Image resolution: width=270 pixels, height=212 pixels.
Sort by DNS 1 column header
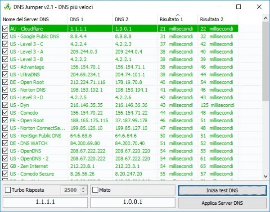click(x=90, y=19)
